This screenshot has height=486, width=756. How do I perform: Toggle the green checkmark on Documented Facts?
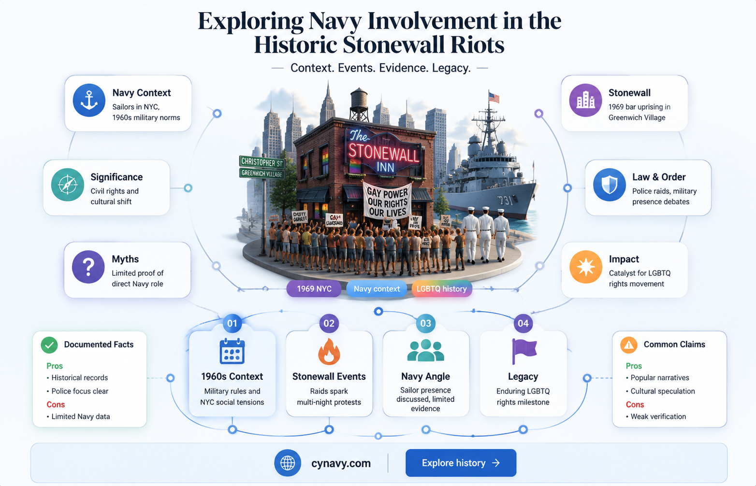(x=49, y=345)
